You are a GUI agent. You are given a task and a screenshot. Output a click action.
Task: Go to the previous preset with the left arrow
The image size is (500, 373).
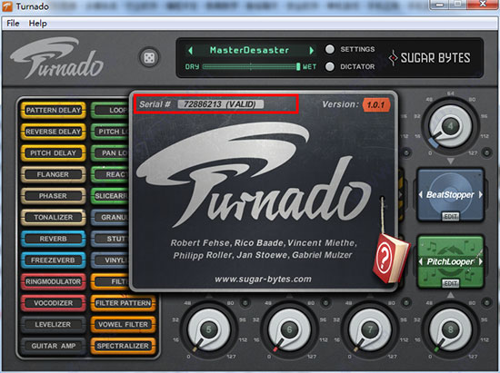coord(191,50)
